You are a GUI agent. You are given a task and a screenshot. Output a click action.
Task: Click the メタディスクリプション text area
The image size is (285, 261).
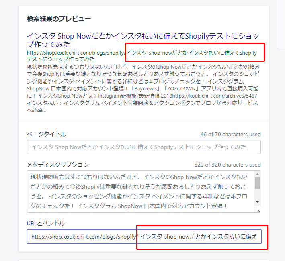(144, 192)
